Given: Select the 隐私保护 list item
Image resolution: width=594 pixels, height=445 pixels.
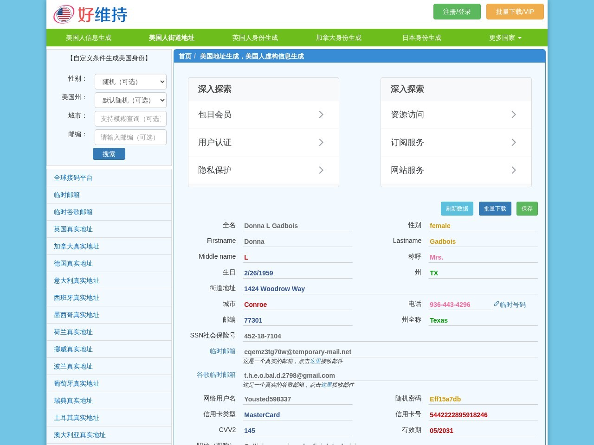Looking at the screenshot, I should tap(264, 170).
